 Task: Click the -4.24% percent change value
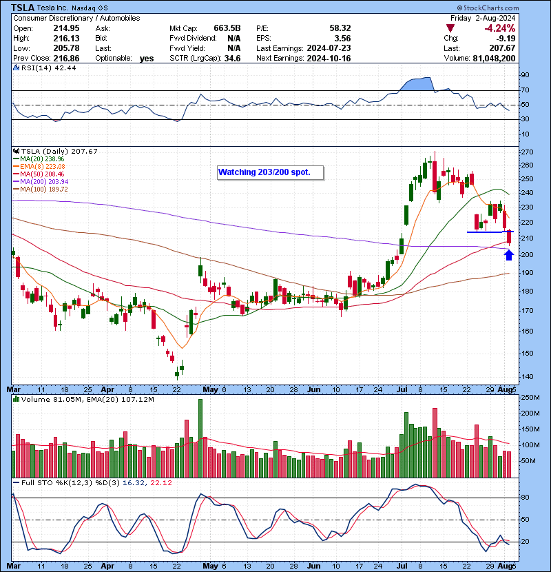[499, 28]
